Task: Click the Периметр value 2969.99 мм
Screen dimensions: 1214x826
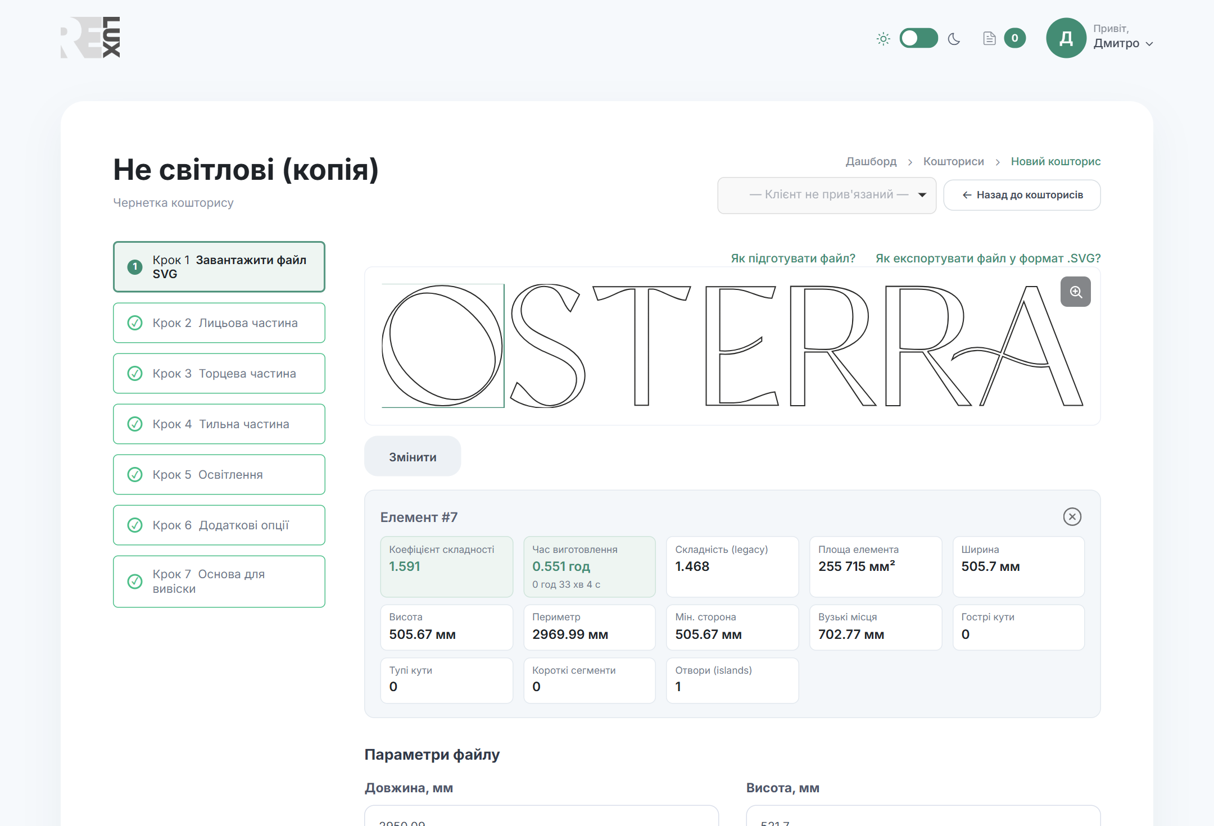Action: point(570,634)
